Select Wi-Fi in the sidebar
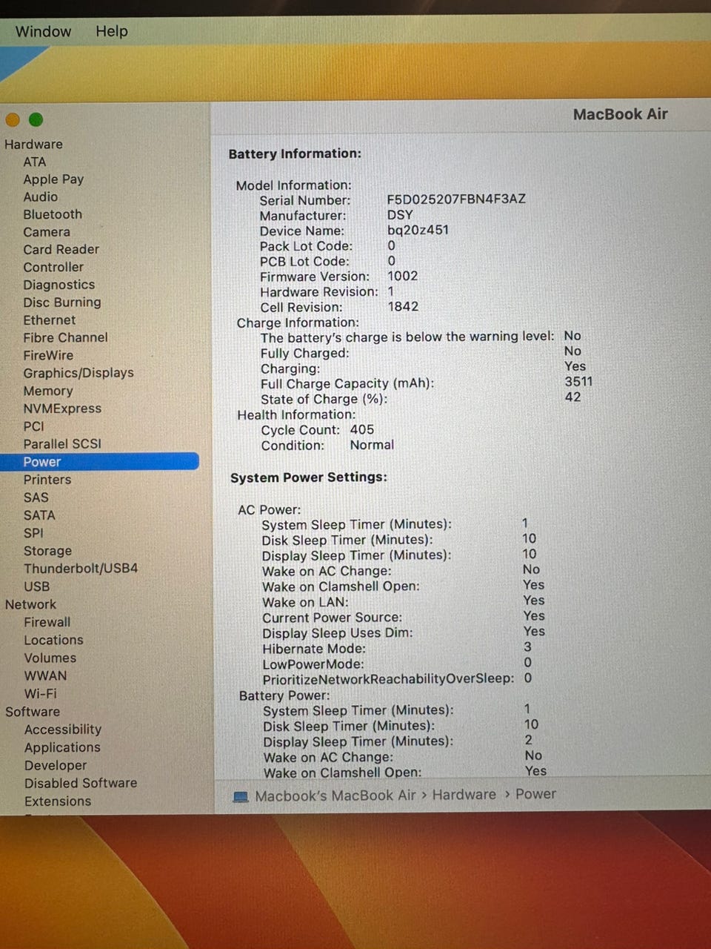This screenshot has height=949, width=711. point(40,693)
